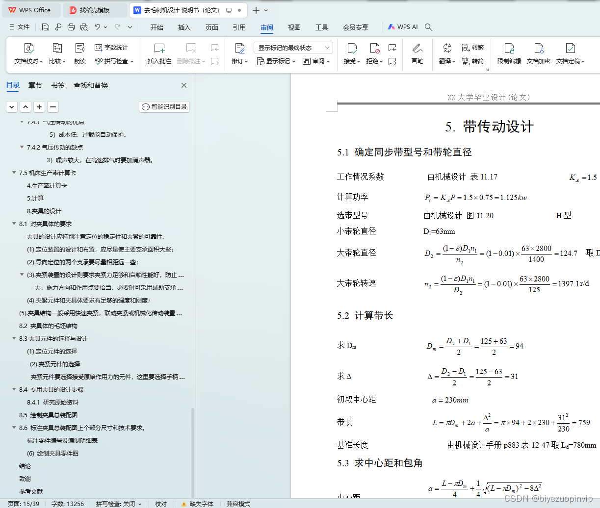Open Word Count (字数统计)
Viewport: 600px width, 508px height.
click(111, 48)
